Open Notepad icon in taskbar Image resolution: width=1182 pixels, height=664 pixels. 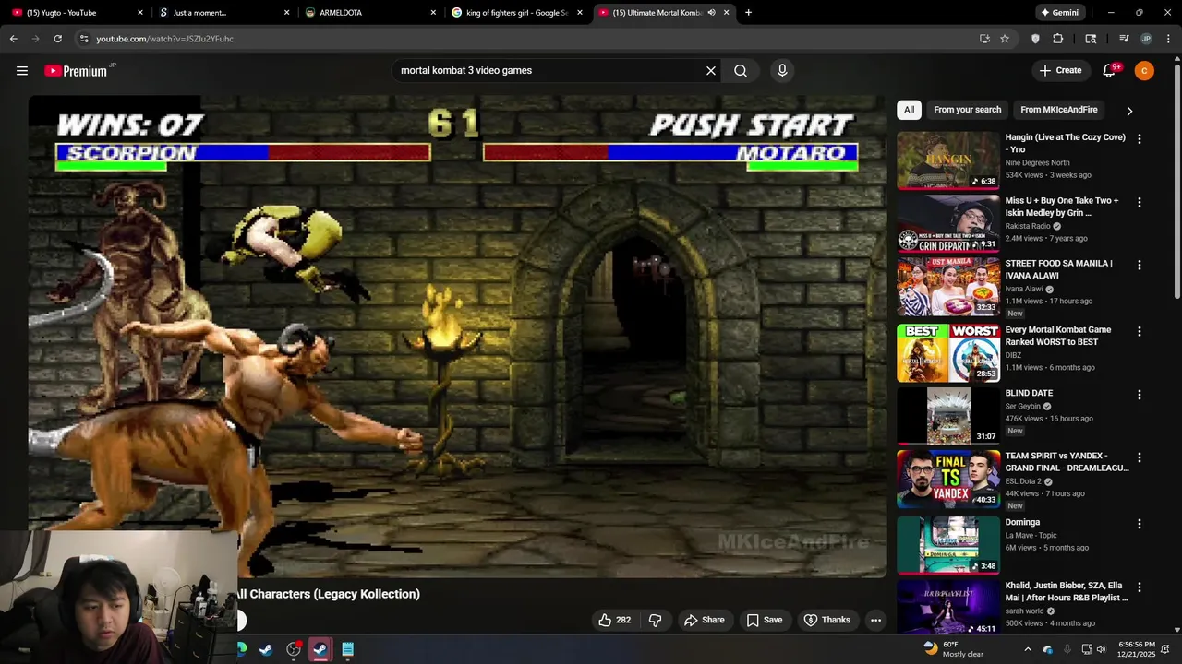tap(347, 649)
